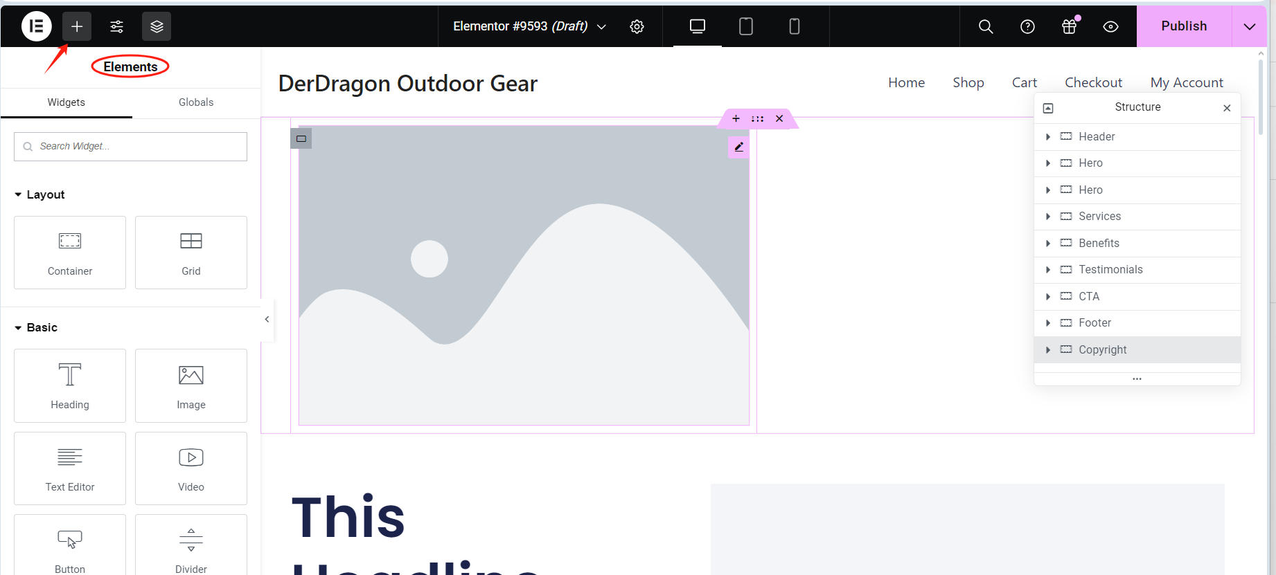Open Publish options dropdown arrow
Viewport: 1276px width, 575px height.
point(1249,26)
